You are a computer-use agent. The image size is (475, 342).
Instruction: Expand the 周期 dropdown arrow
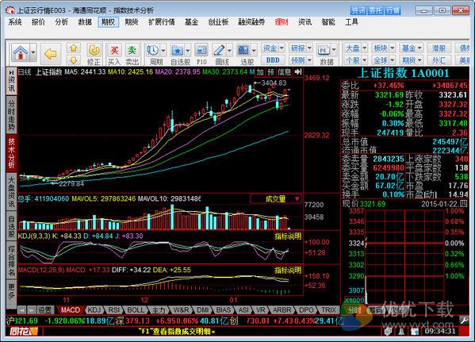(x=163, y=51)
